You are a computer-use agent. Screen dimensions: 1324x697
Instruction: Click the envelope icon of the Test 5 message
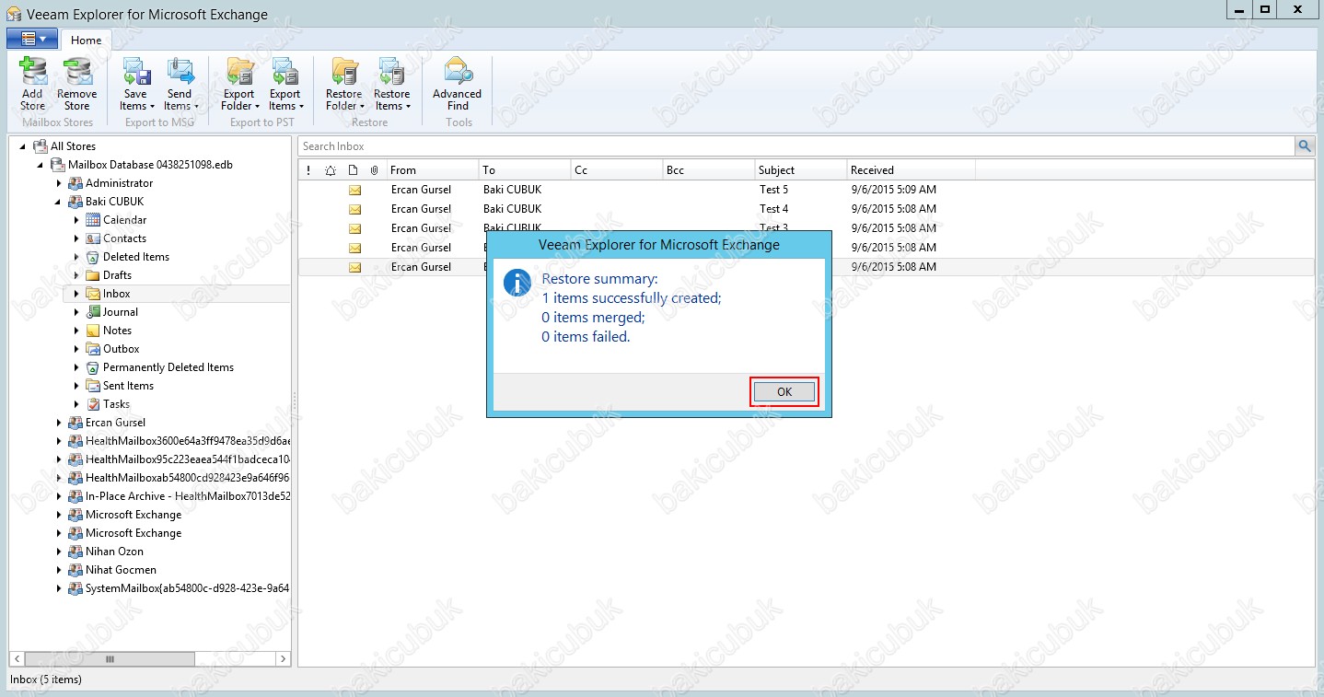354,190
